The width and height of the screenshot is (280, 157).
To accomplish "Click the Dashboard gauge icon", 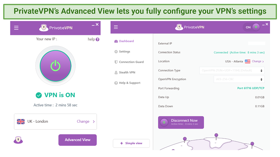I will pyautogui.click(x=116, y=41).
